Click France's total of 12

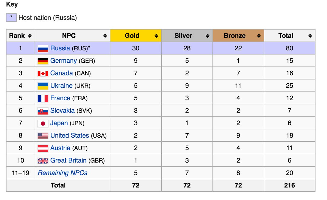(x=289, y=98)
